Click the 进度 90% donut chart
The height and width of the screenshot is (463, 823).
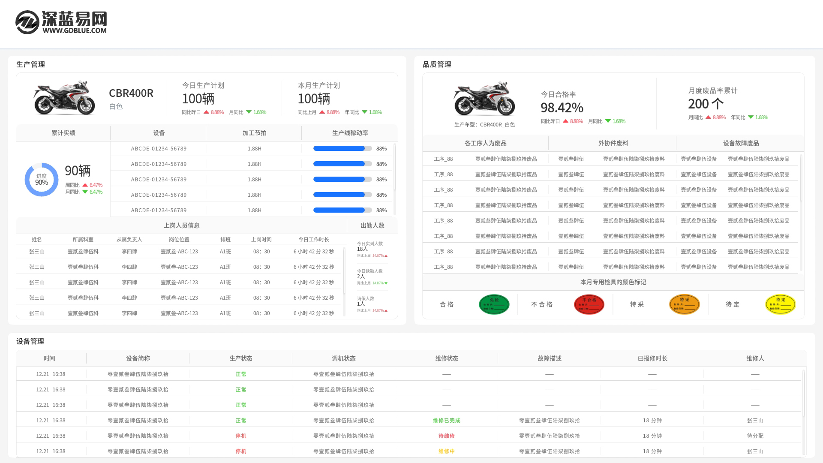coord(42,180)
